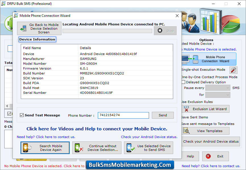Image resolution: width=246 pixels, height=170 pixels.
Task: Click the wizard title bar icon
Action: tap(16, 16)
